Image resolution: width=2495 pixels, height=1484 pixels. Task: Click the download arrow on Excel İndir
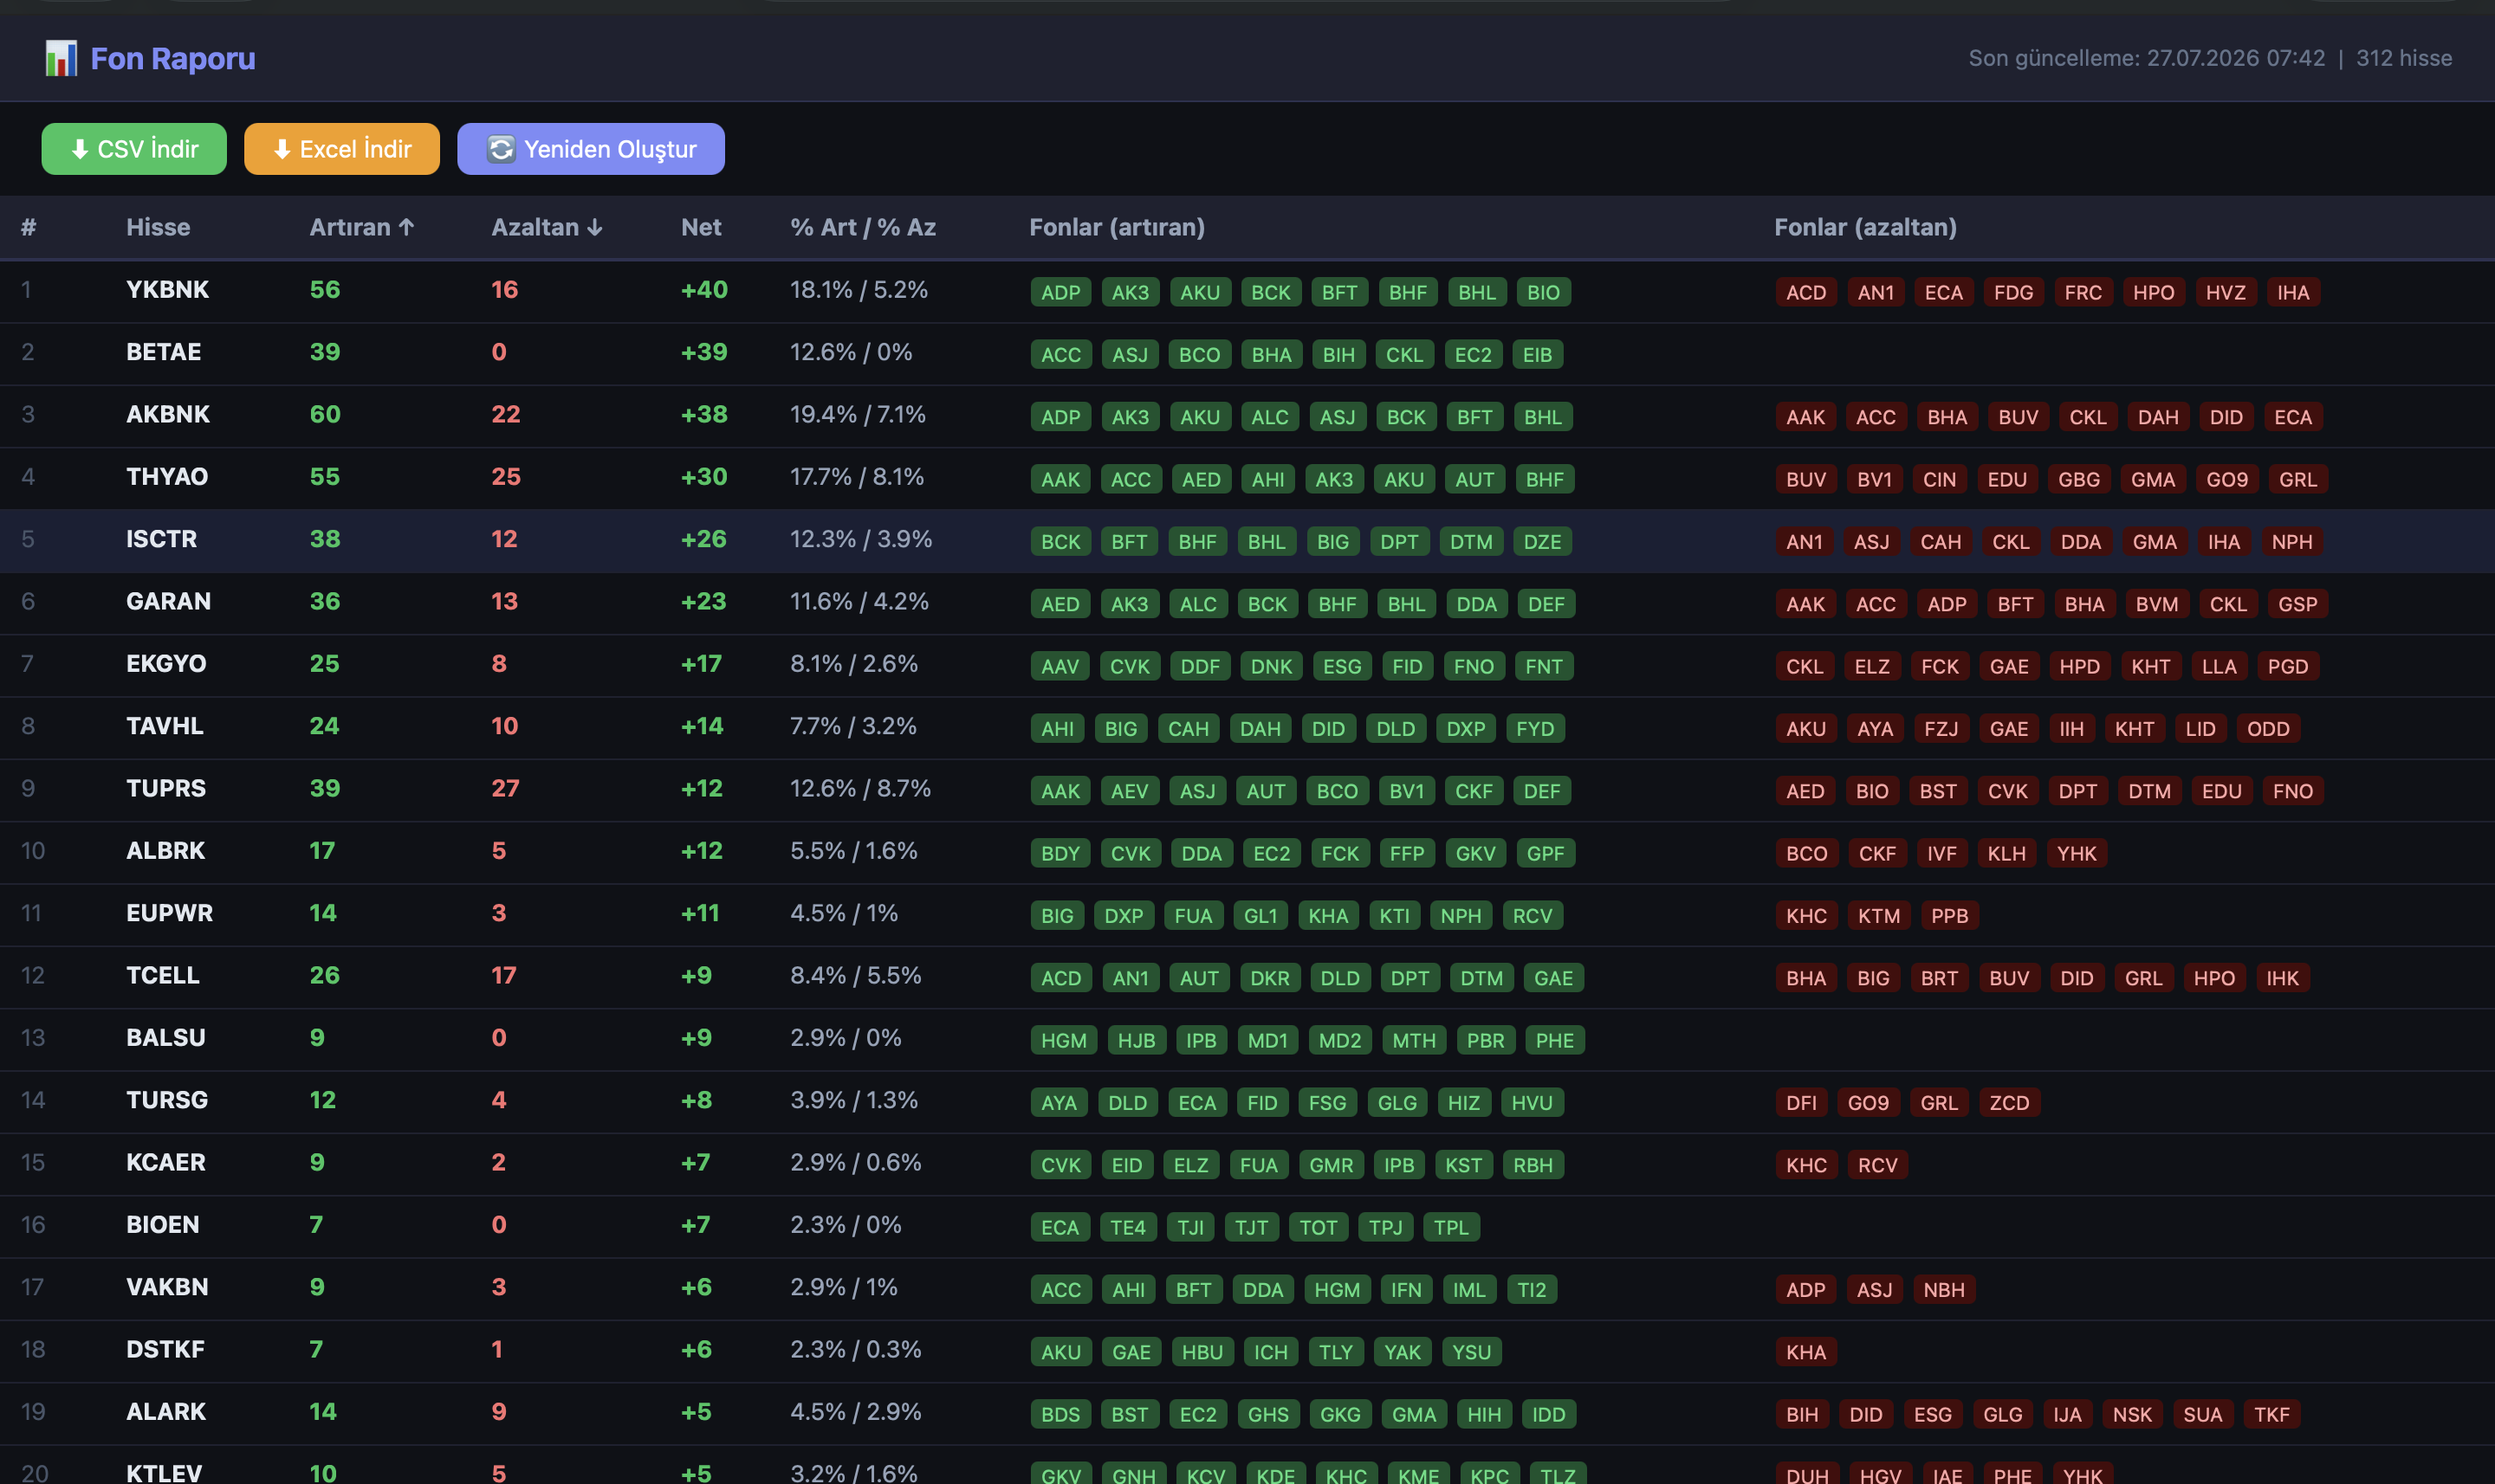point(282,149)
